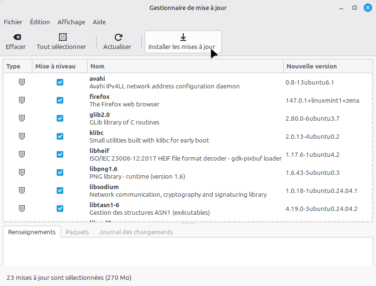376x286 pixels.
Task: Sort by Nouvelle version column header
Action: click(x=328, y=67)
